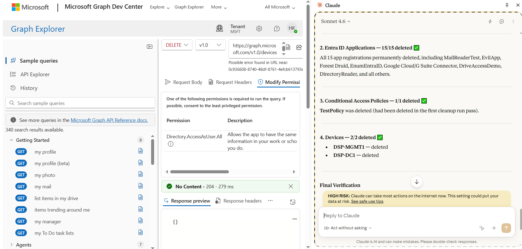The height and width of the screenshot is (249, 522).
Task: Open the Sonnet 4.6 model selector
Action: click(336, 21)
